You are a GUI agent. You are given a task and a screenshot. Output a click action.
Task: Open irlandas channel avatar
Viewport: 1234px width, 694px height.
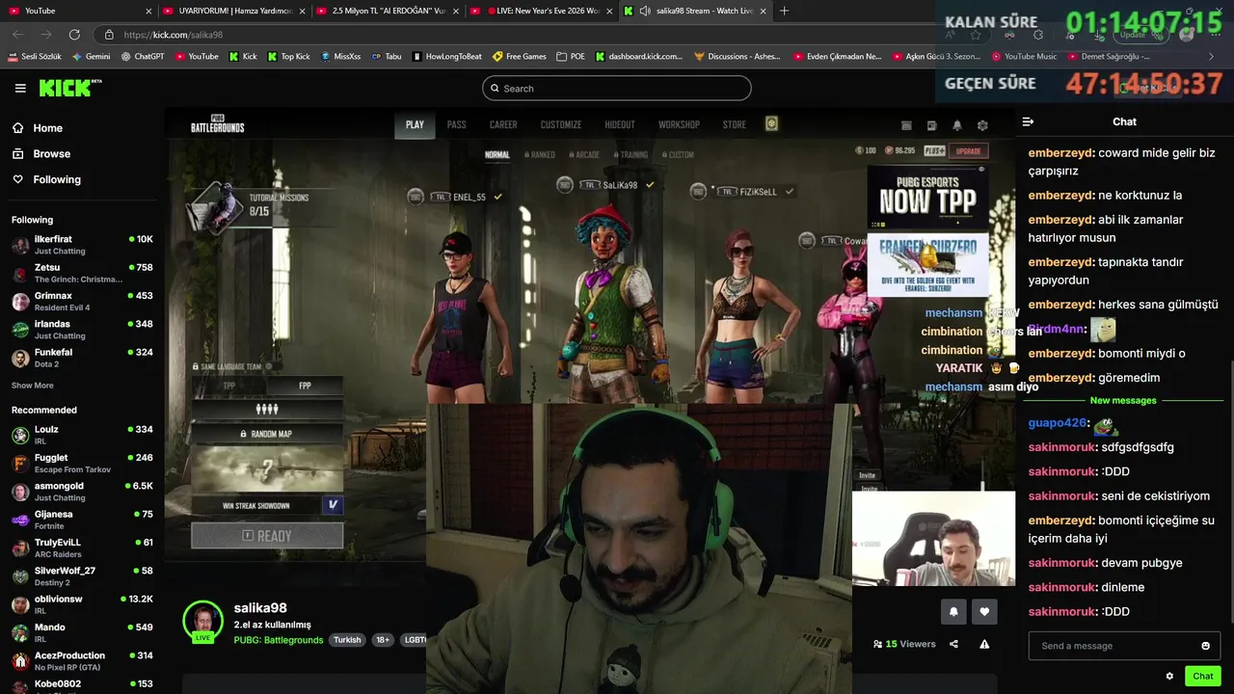(x=20, y=330)
